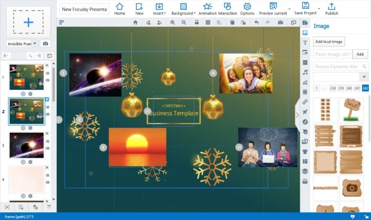371x220 pixels.
Task: Click the grid icon in canvas toolbar
Action: click(208, 23)
